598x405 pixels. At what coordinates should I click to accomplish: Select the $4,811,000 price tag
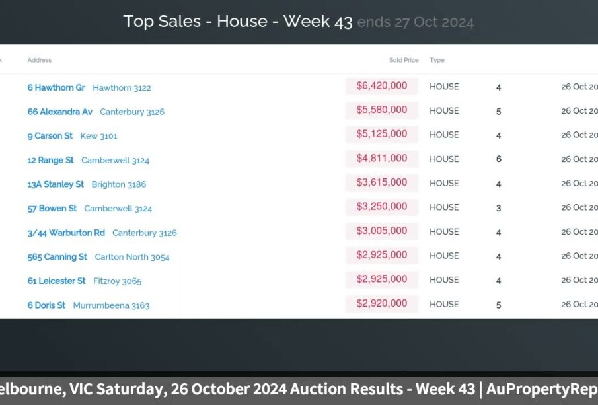(382, 159)
